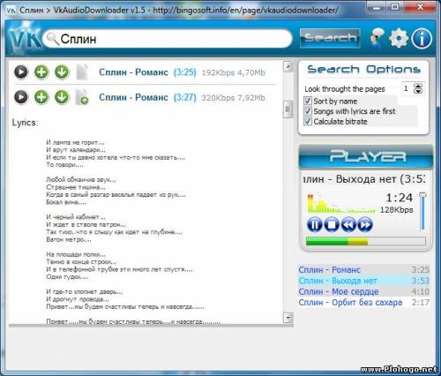Viewport: 441px width, 376px height.
Task: Skip to the next track in the player
Action: coord(365,224)
